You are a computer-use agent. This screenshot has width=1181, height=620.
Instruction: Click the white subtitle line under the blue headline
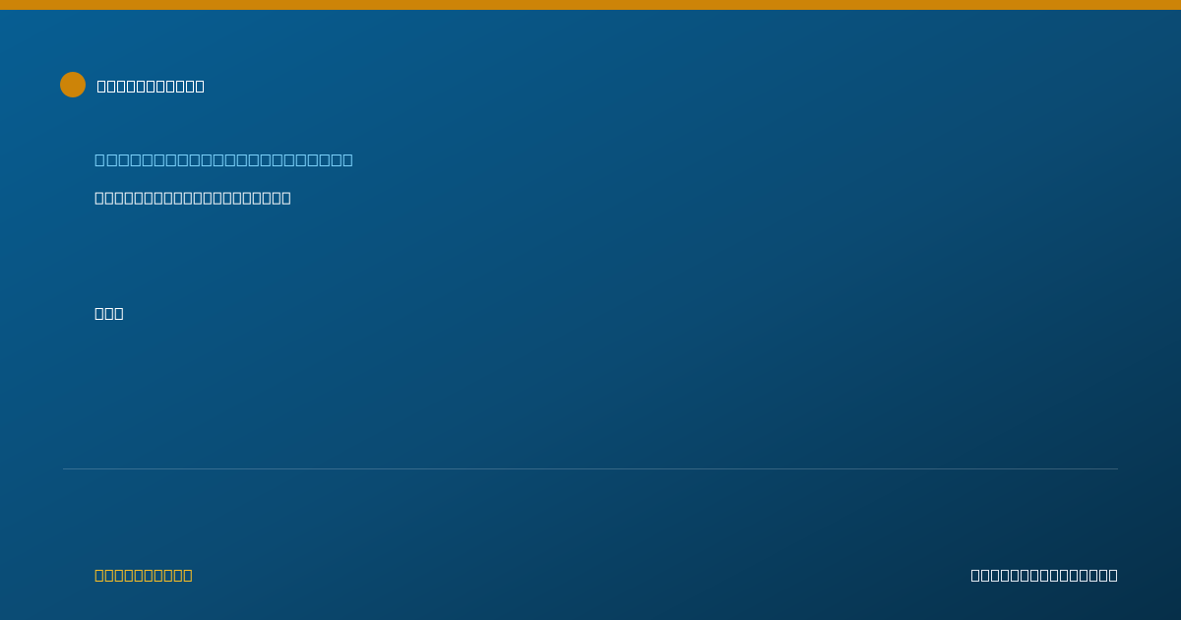[x=193, y=198]
